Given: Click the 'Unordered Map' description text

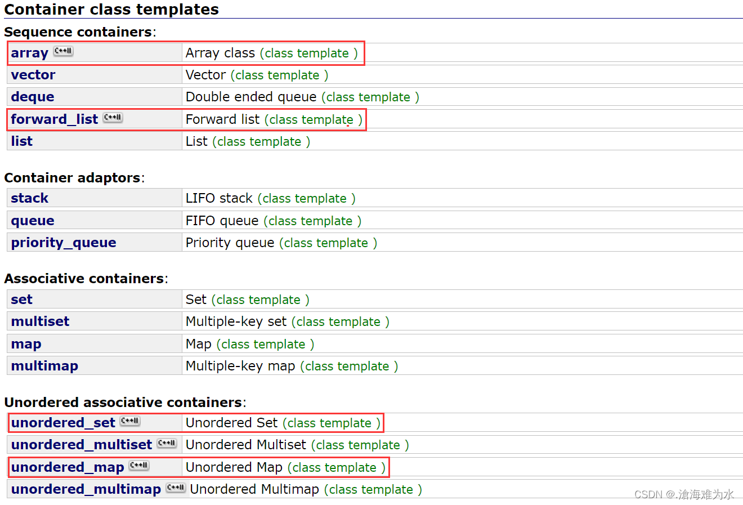Looking at the screenshot, I should tap(234, 467).
